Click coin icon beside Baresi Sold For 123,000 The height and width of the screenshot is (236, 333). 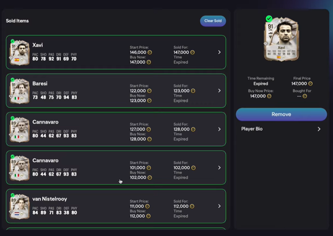[x=193, y=91]
